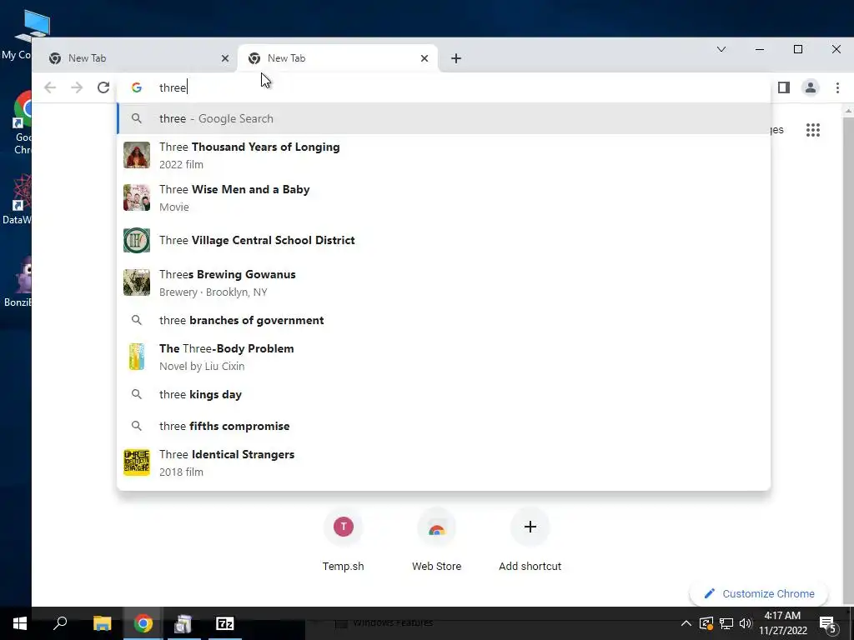Open the Chrome profile avatar
The image size is (854, 640).
(811, 87)
